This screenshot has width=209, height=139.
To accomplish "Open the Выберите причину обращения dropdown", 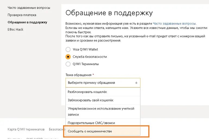I will coord(103,83).
